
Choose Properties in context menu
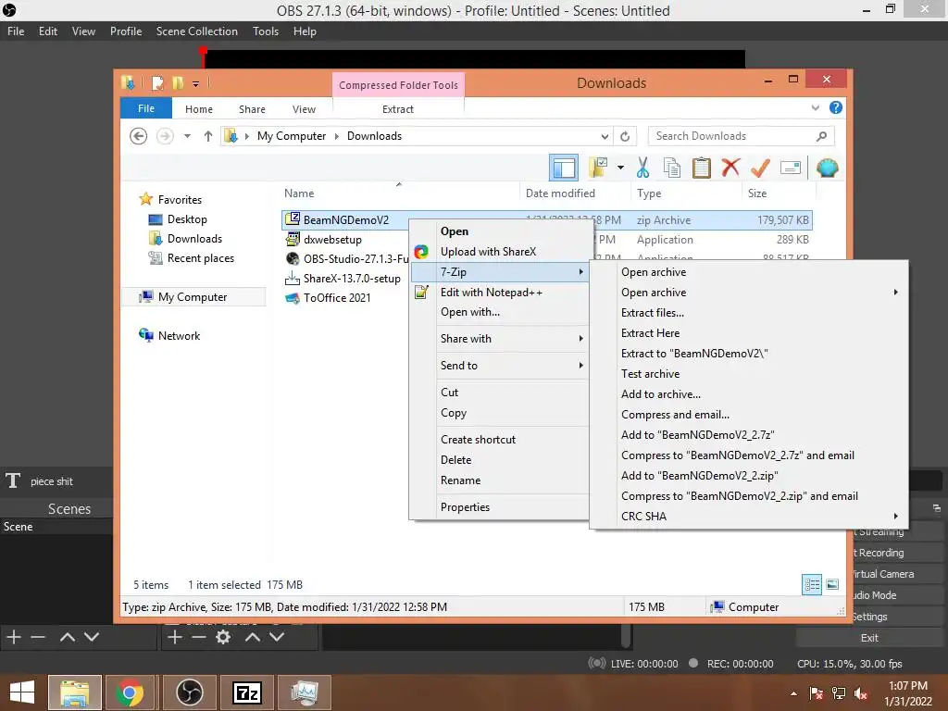point(499,507)
